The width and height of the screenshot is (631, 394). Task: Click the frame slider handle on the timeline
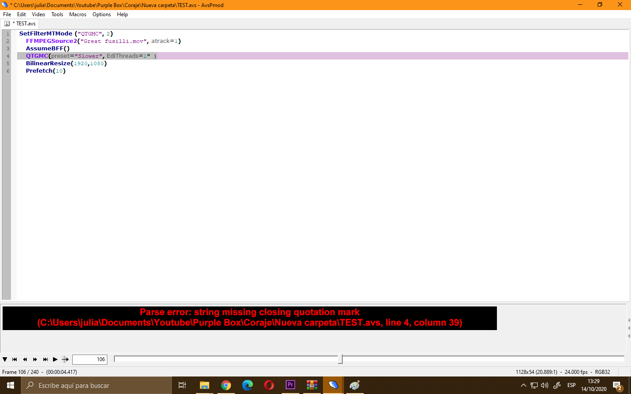(x=340, y=359)
